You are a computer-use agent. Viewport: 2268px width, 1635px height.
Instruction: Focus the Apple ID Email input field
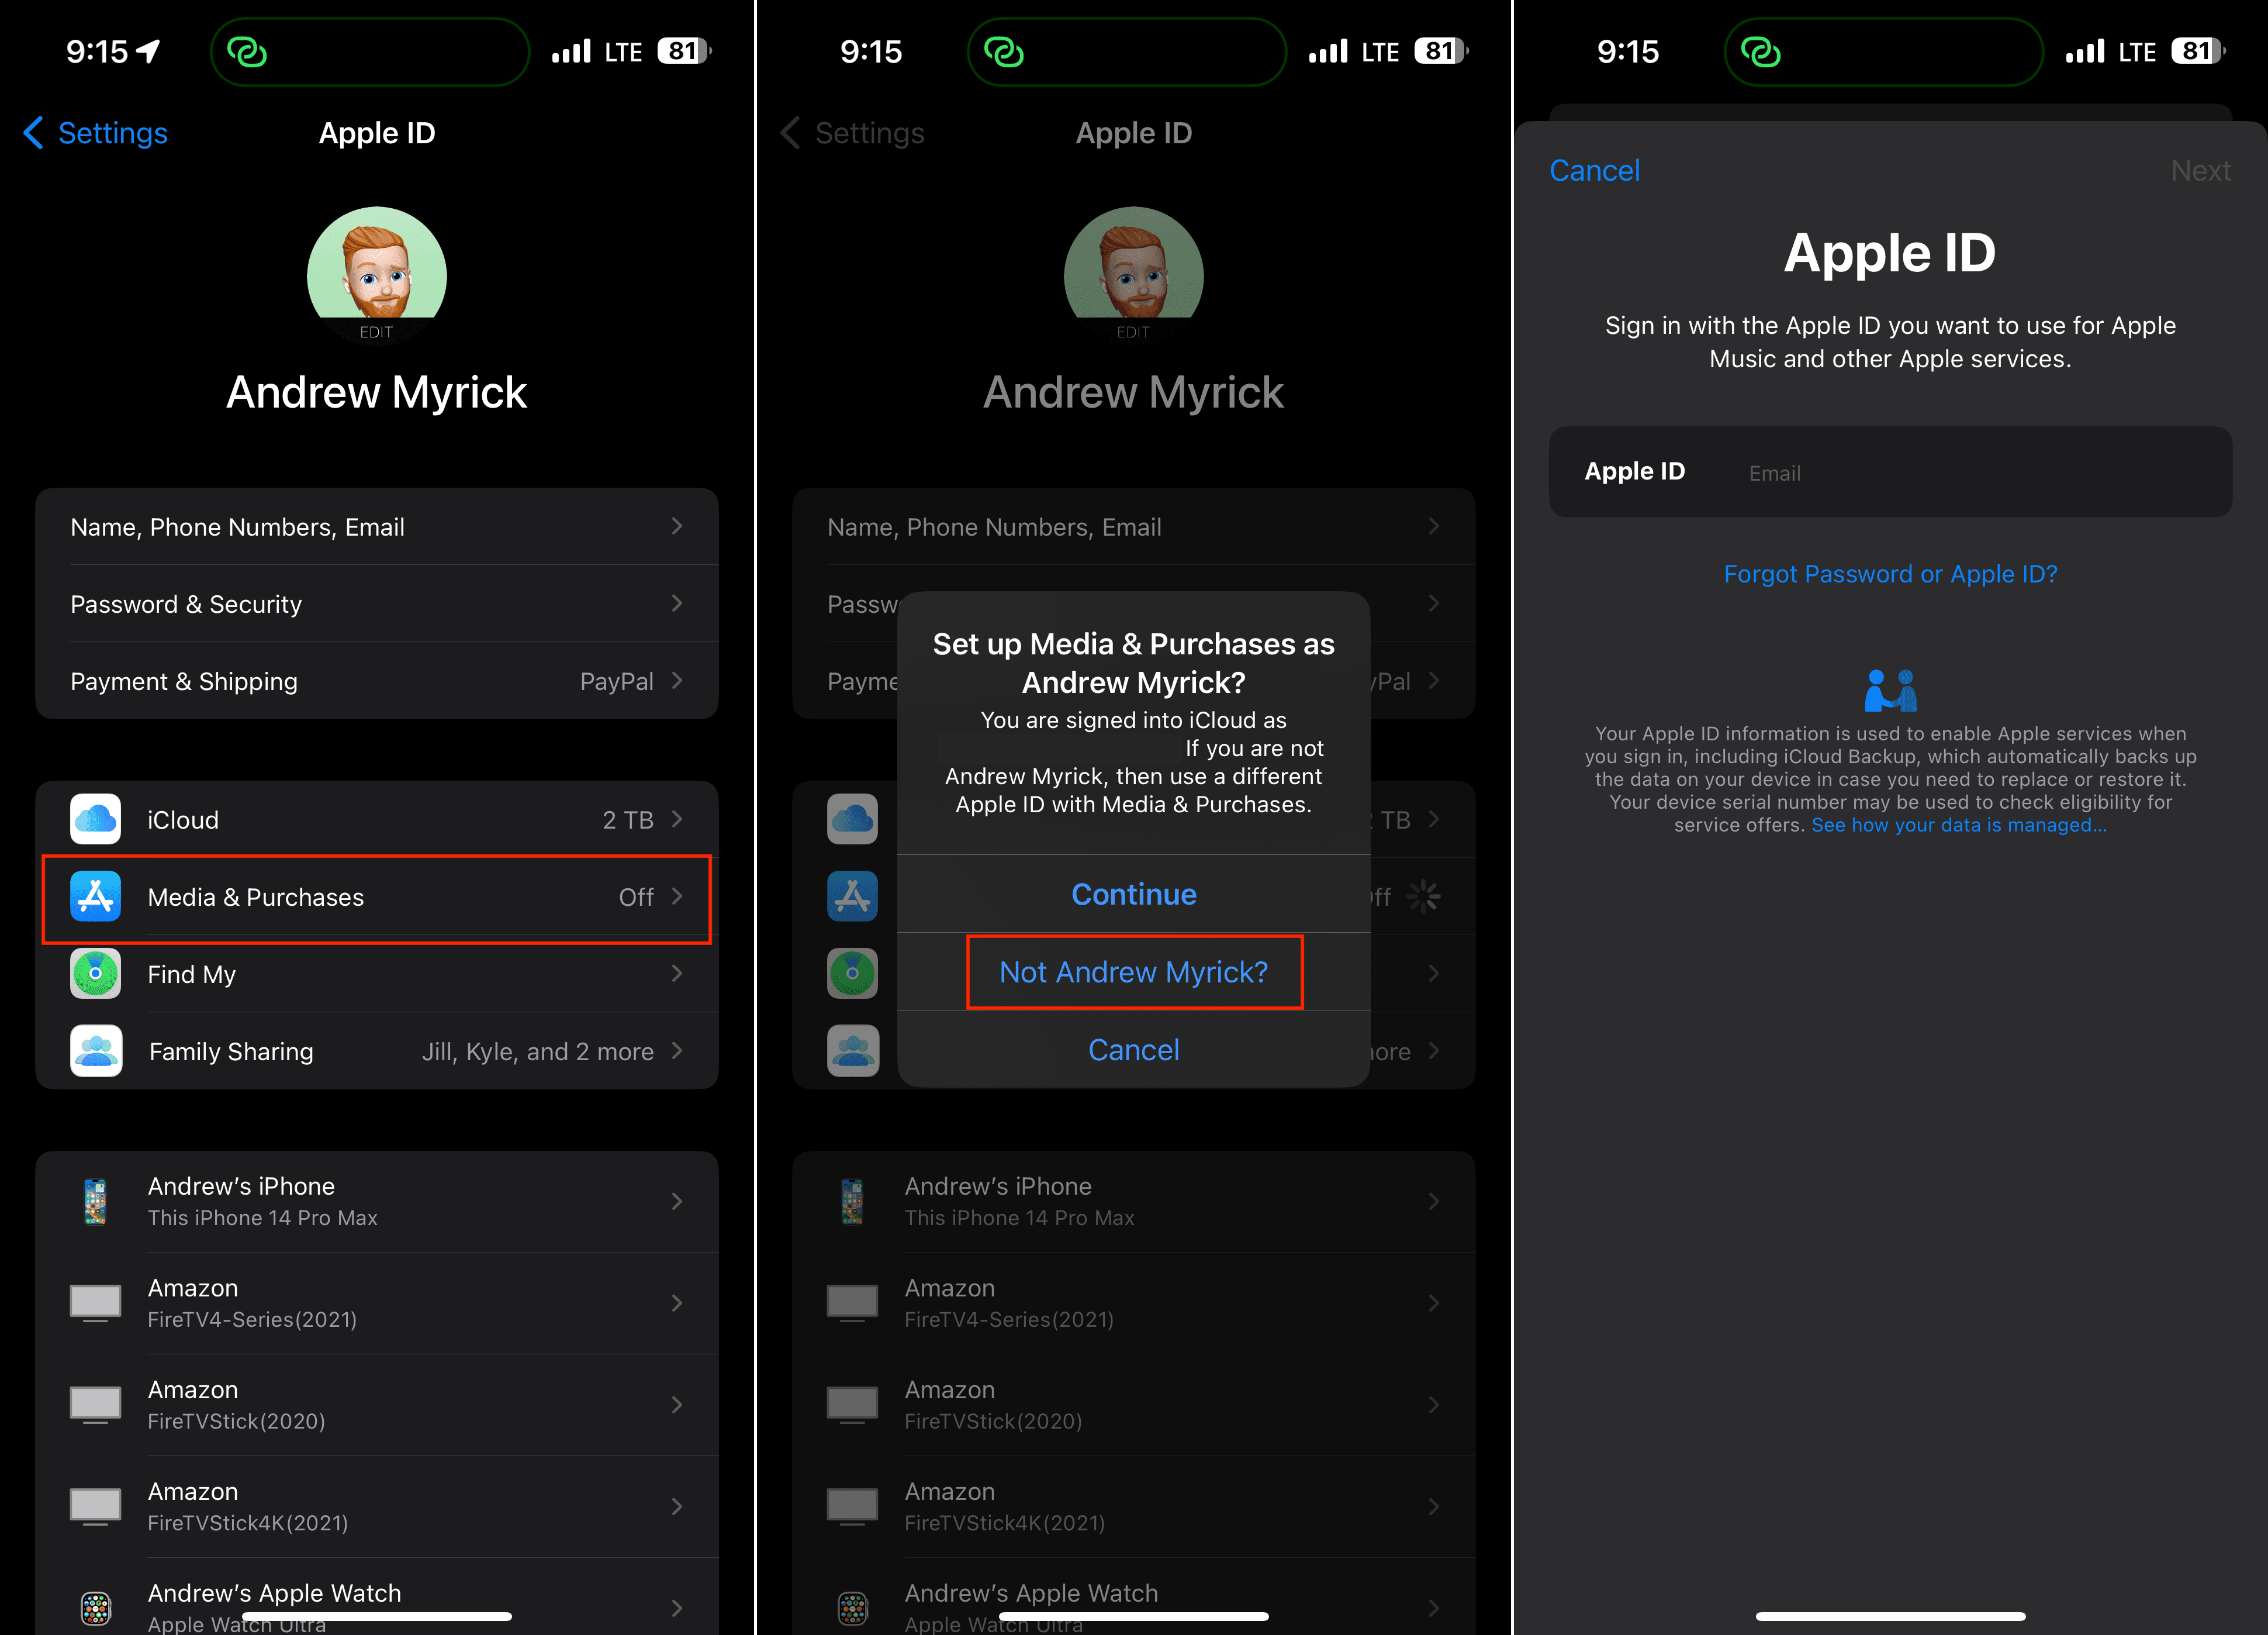[1890, 472]
